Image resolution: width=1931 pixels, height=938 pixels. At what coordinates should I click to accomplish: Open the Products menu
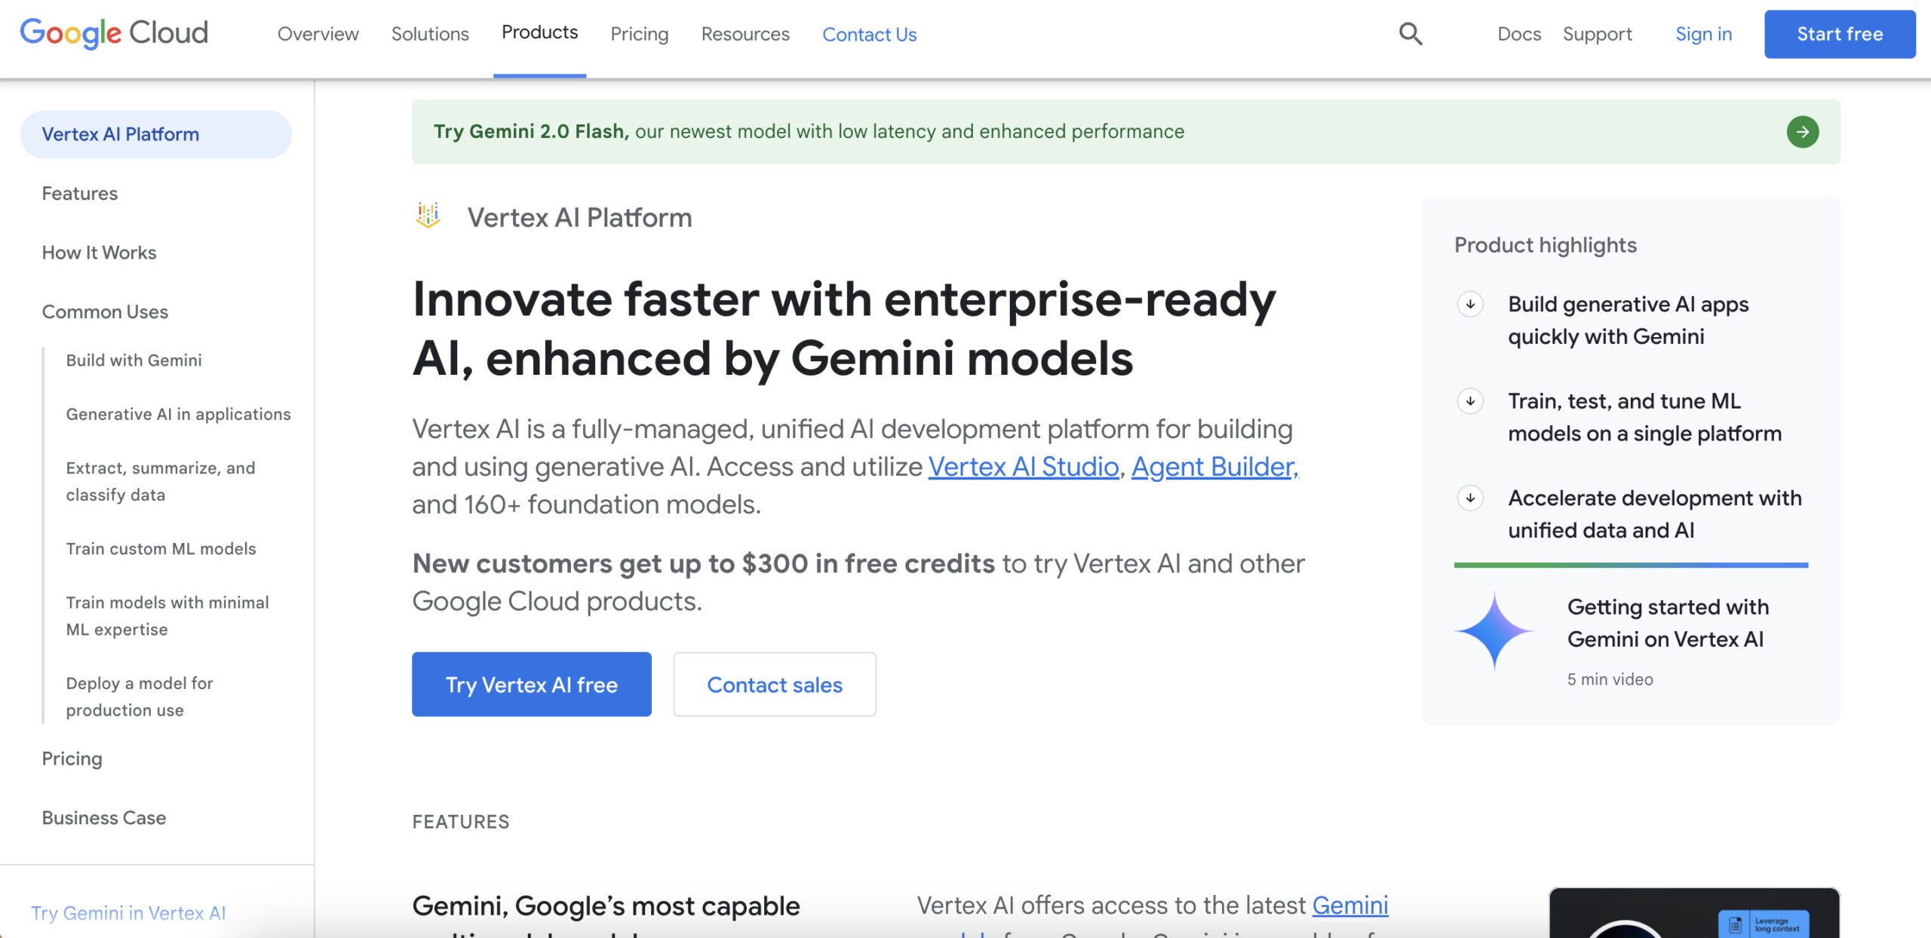tap(539, 33)
